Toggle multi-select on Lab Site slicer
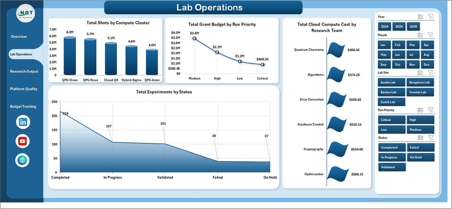 (x=420, y=73)
